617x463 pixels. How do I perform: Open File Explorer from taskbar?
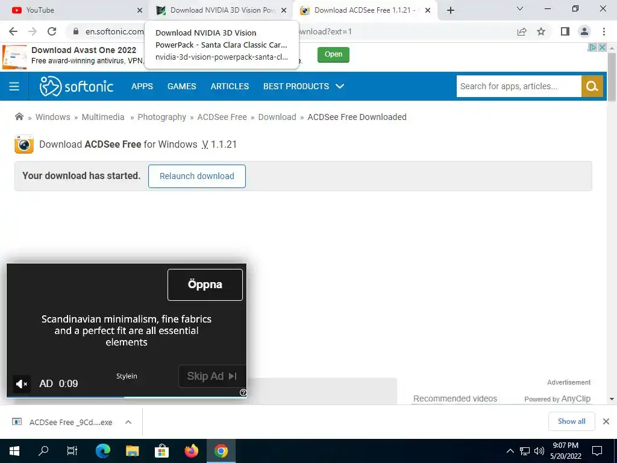coord(132,451)
